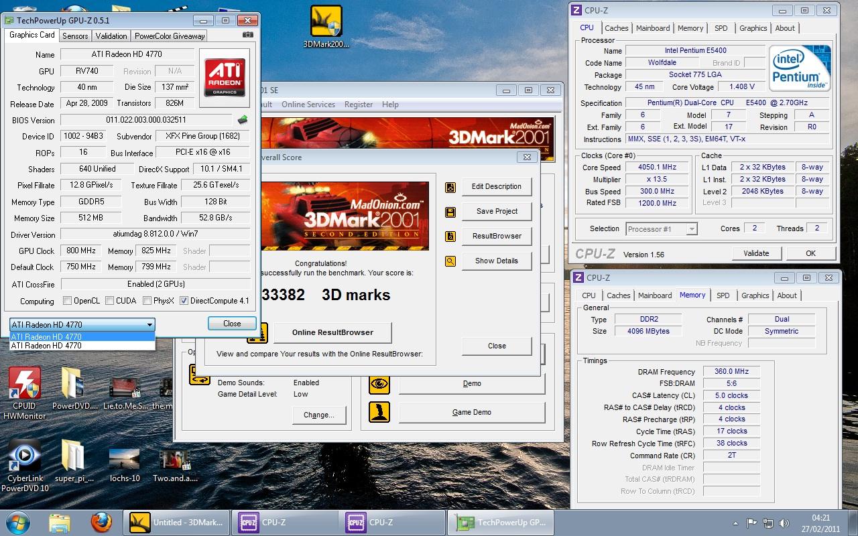Click the BIOS save chip icon in GPU-Z
Screen dimensions: 858x536
[x=243, y=120]
